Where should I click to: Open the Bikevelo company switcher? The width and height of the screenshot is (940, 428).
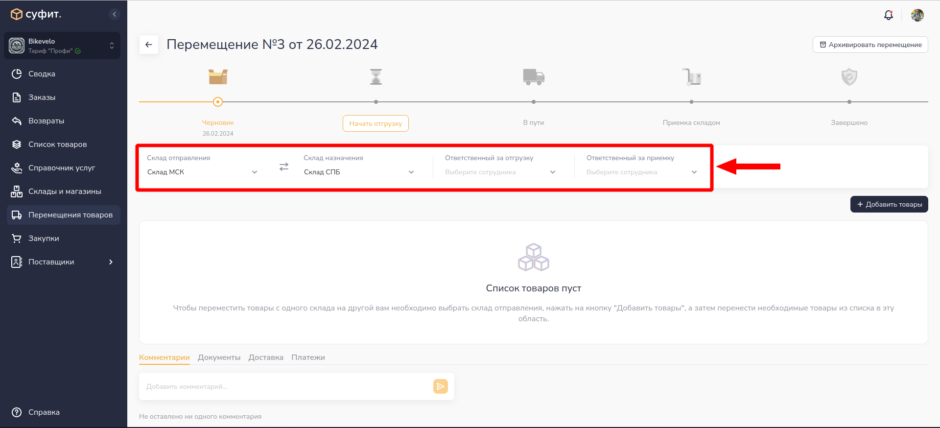62,46
